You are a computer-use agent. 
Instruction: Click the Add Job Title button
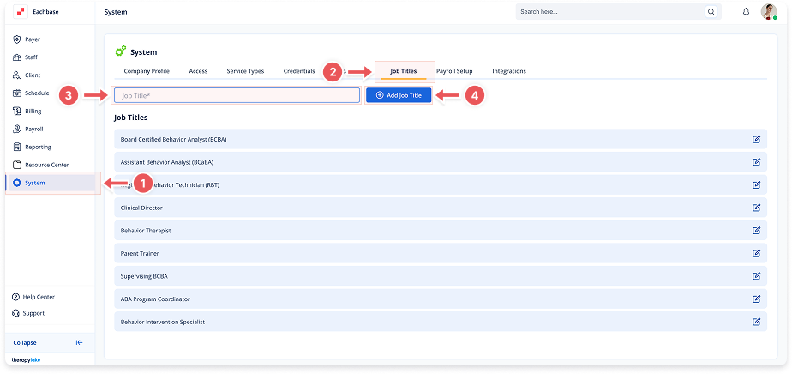coord(399,95)
